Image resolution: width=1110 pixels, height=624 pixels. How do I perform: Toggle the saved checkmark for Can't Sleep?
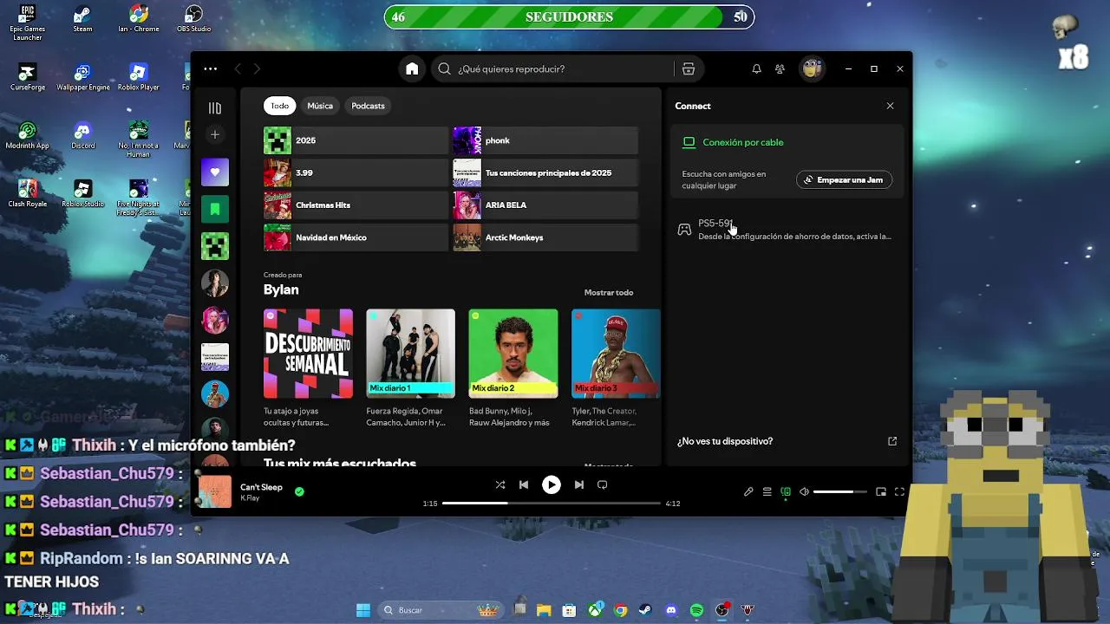pos(299,491)
